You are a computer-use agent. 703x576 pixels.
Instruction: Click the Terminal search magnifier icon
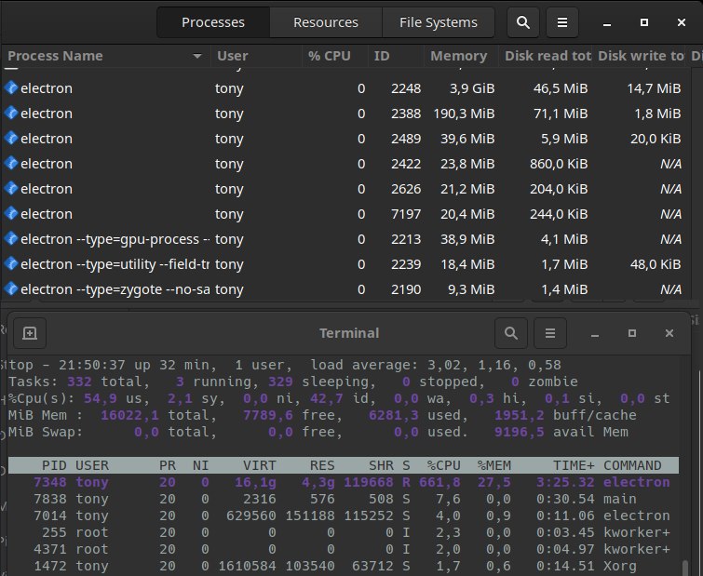point(511,332)
